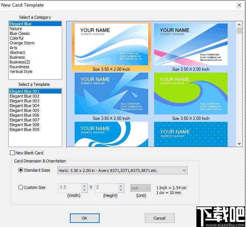Screen dimensions: 246x227
Task: Click the OK button
Action: click(x=85, y=218)
